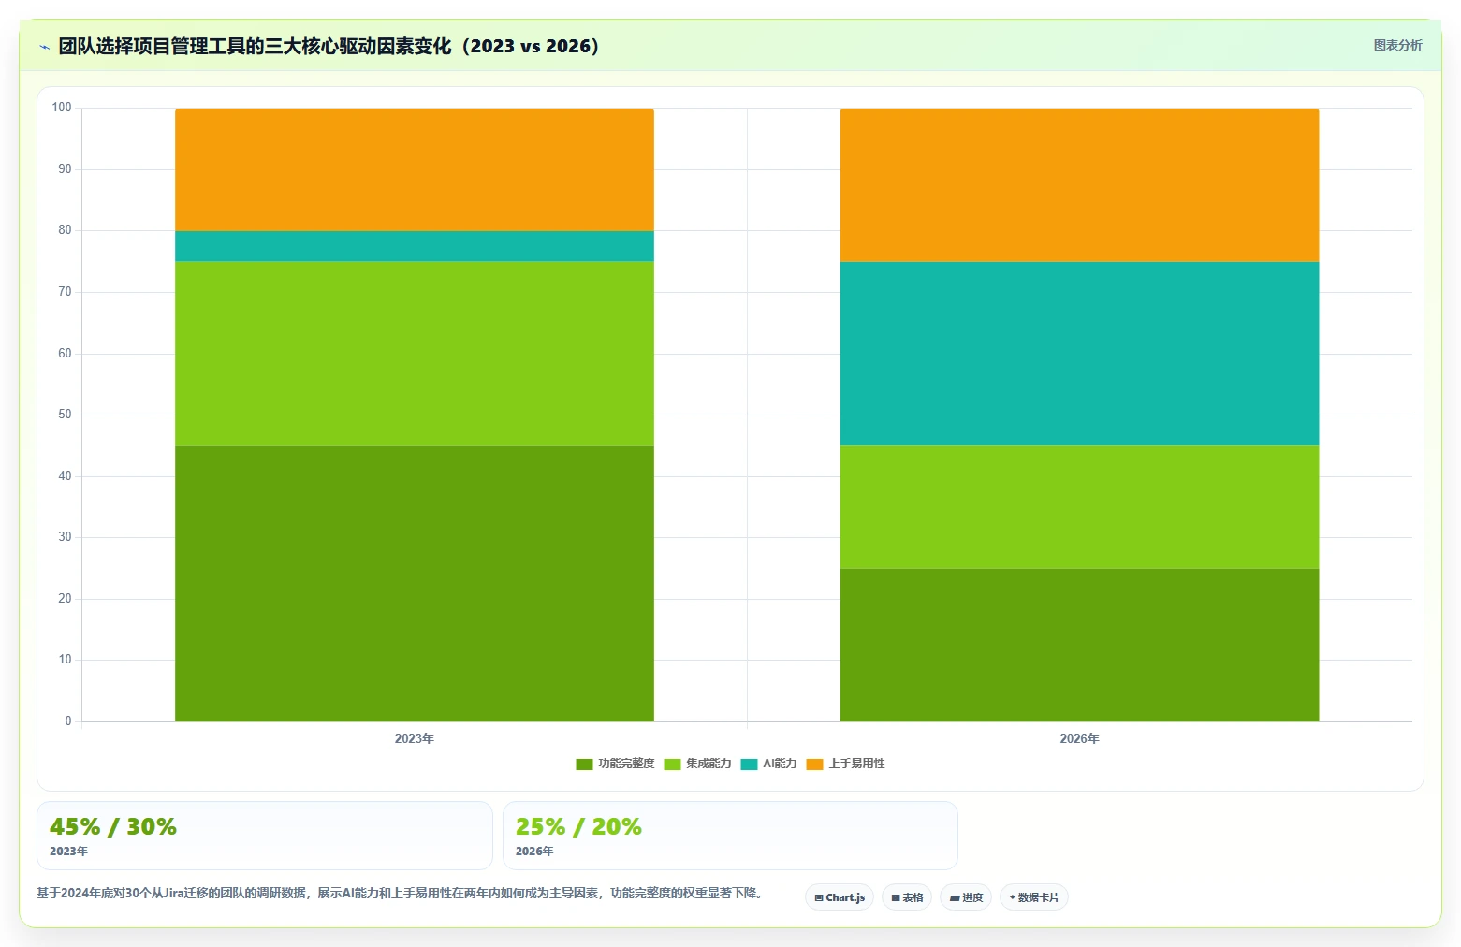Click the icon inside the Chart.js tag

coord(819,898)
